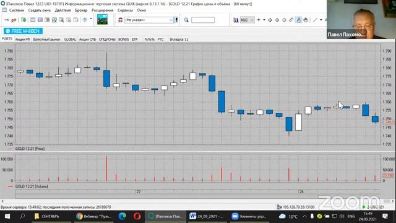Click the plus add-chart icon
Screen dimensions: 396x223
click(259, 20)
